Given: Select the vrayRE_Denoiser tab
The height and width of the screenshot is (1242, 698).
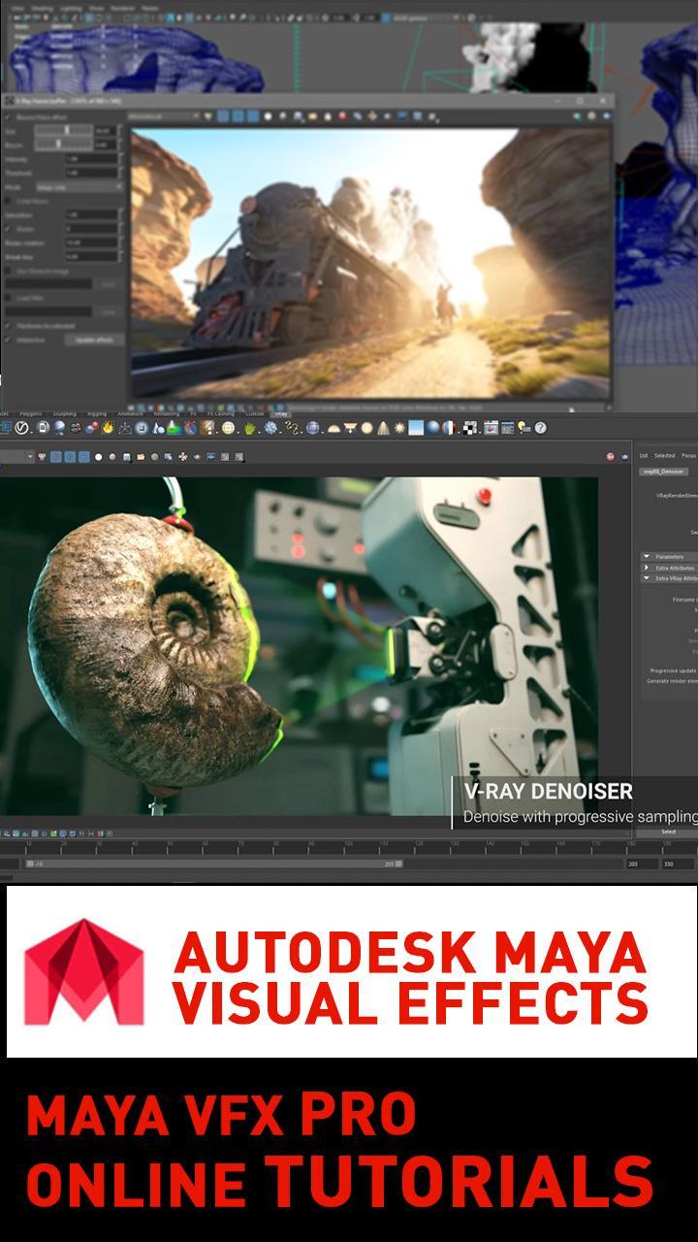Looking at the screenshot, I should tap(664, 472).
